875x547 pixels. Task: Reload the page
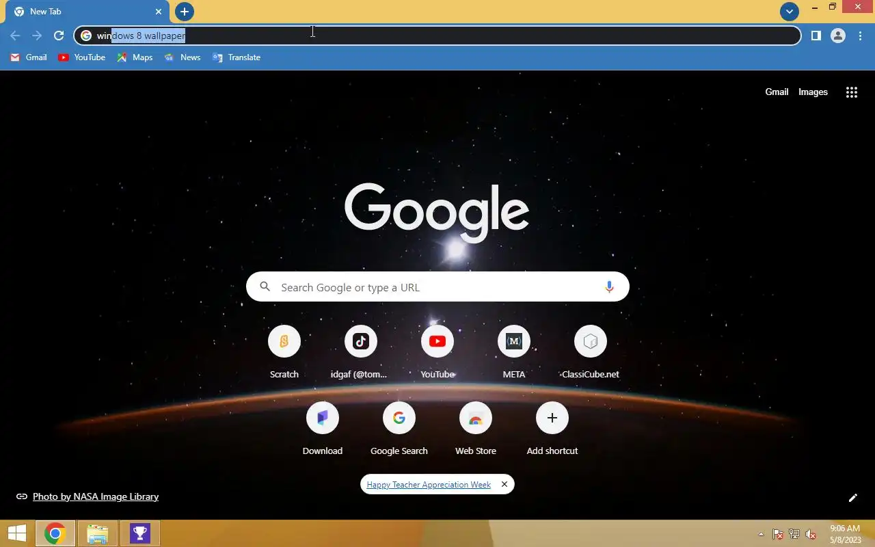59,36
